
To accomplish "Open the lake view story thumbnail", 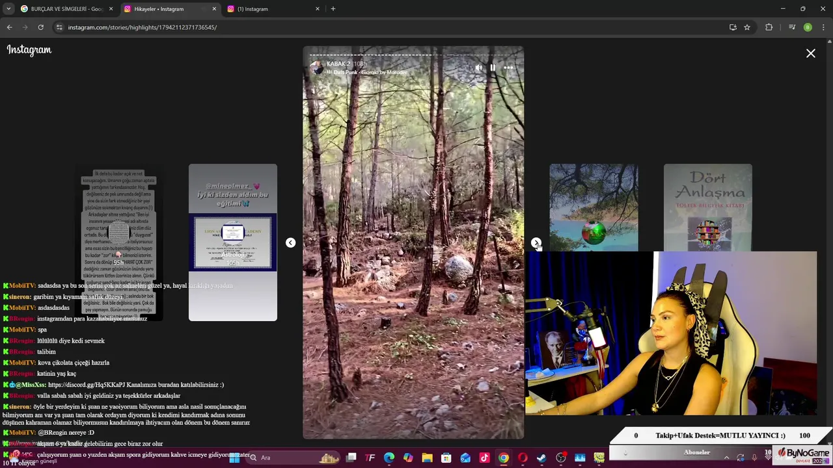I will 594,207.
